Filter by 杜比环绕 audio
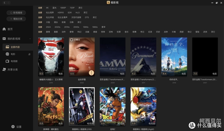The image size is (224, 131). [x=50, y=18]
